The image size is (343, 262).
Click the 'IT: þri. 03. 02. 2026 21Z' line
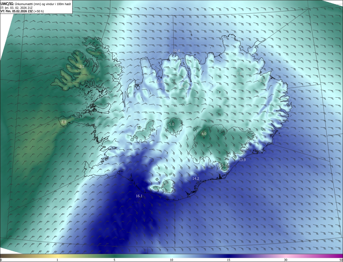click(x=17, y=8)
